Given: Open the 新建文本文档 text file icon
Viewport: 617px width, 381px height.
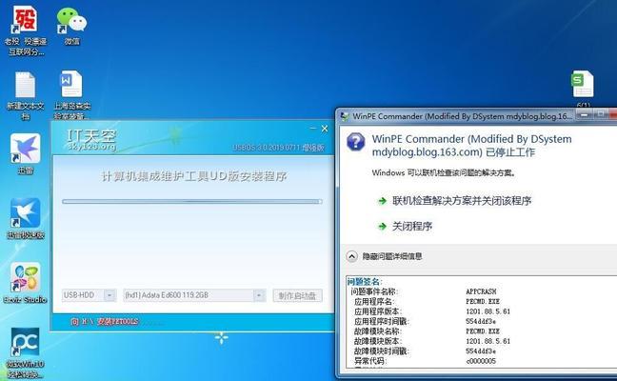Looking at the screenshot, I should click(x=25, y=85).
